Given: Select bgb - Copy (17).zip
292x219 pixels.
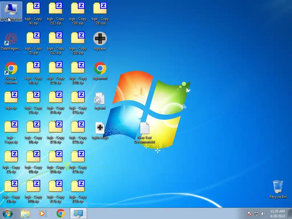Looking at the screenshot, I should [56, 192].
